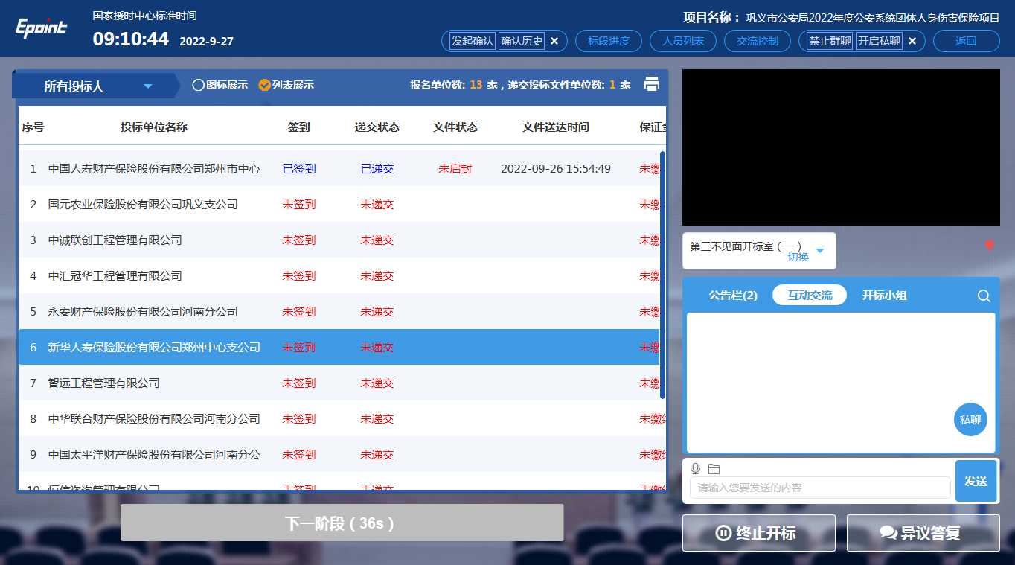Click the 签到 column header
This screenshot has width=1015, height=565.
click(x=298, y=127)
